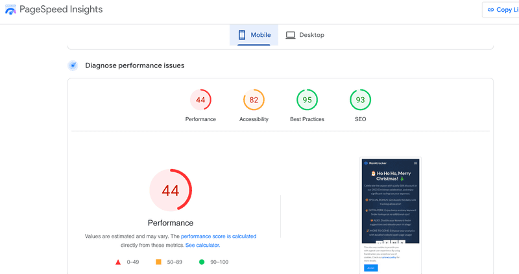Click the 50–89 legend text
Viewport: 519px width, 274px height.
point(175,262)
